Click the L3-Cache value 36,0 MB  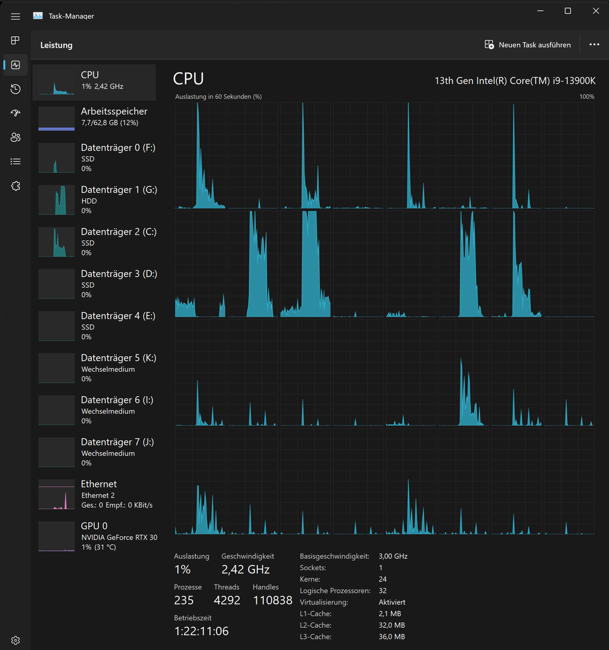(391, 637)
